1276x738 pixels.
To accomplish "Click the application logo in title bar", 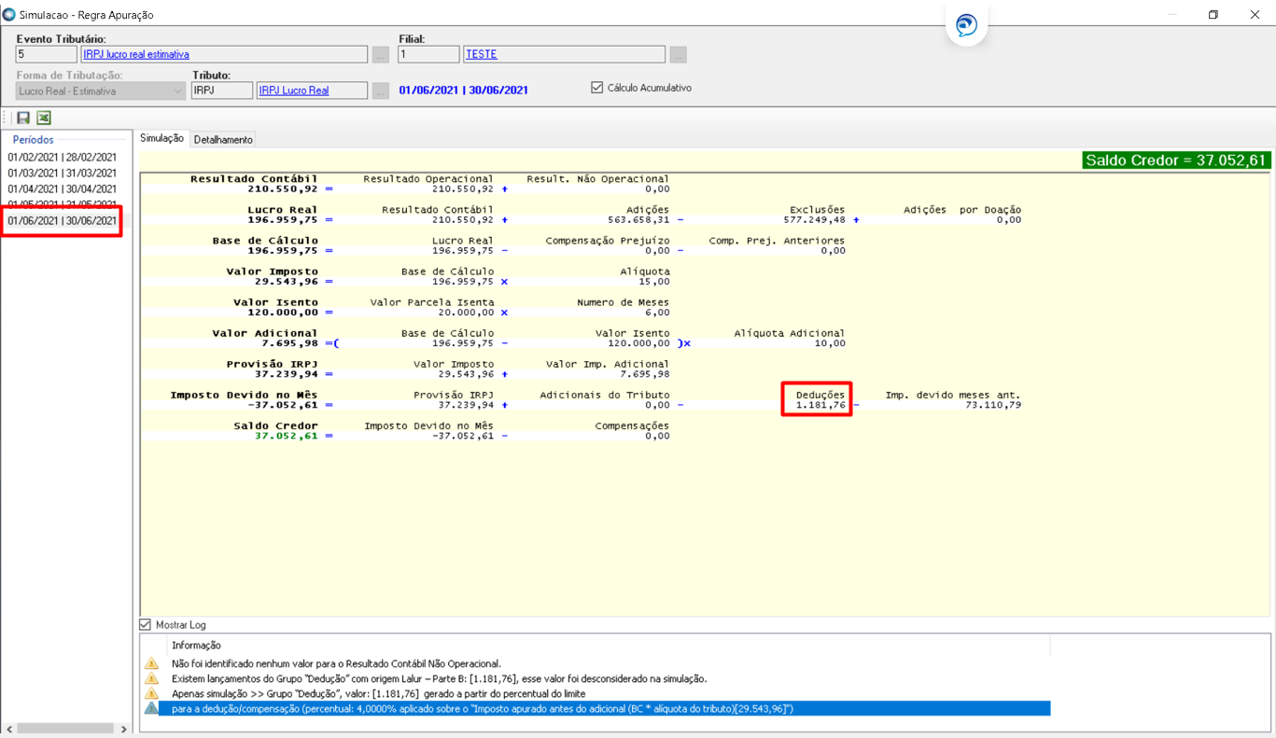I will tap(9, 15).
